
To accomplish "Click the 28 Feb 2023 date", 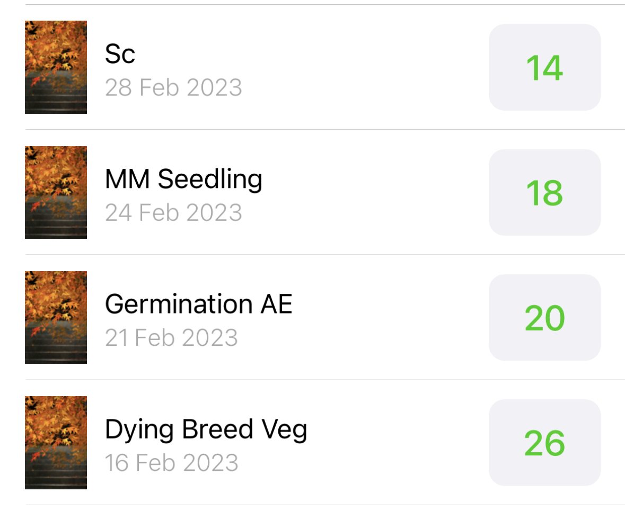I will coord(173,87).
